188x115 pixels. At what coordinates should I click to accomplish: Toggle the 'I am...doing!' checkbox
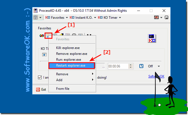(x=40, y=78)
